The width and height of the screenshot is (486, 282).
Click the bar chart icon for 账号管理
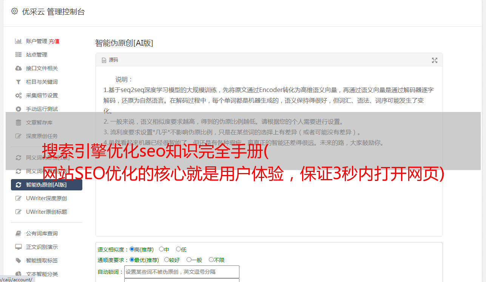(x=18, y=41)
